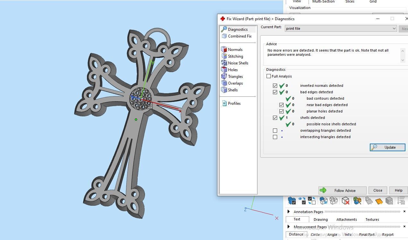Click the magnifier icon on Update button
This screenshot has width=408, height=240.
(x=374, y=147)
